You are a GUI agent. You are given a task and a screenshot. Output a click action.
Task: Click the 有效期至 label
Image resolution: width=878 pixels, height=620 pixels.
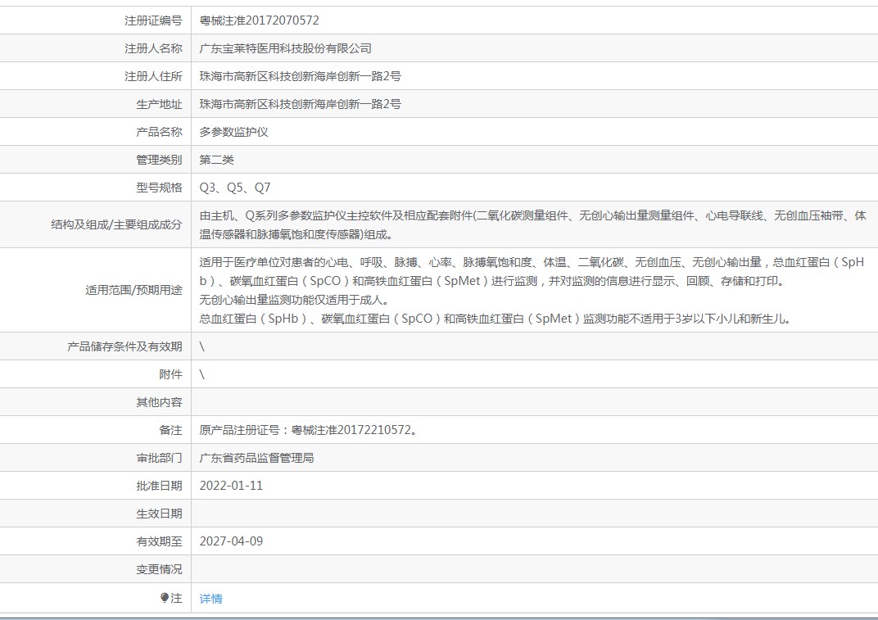tap(159, 541)
